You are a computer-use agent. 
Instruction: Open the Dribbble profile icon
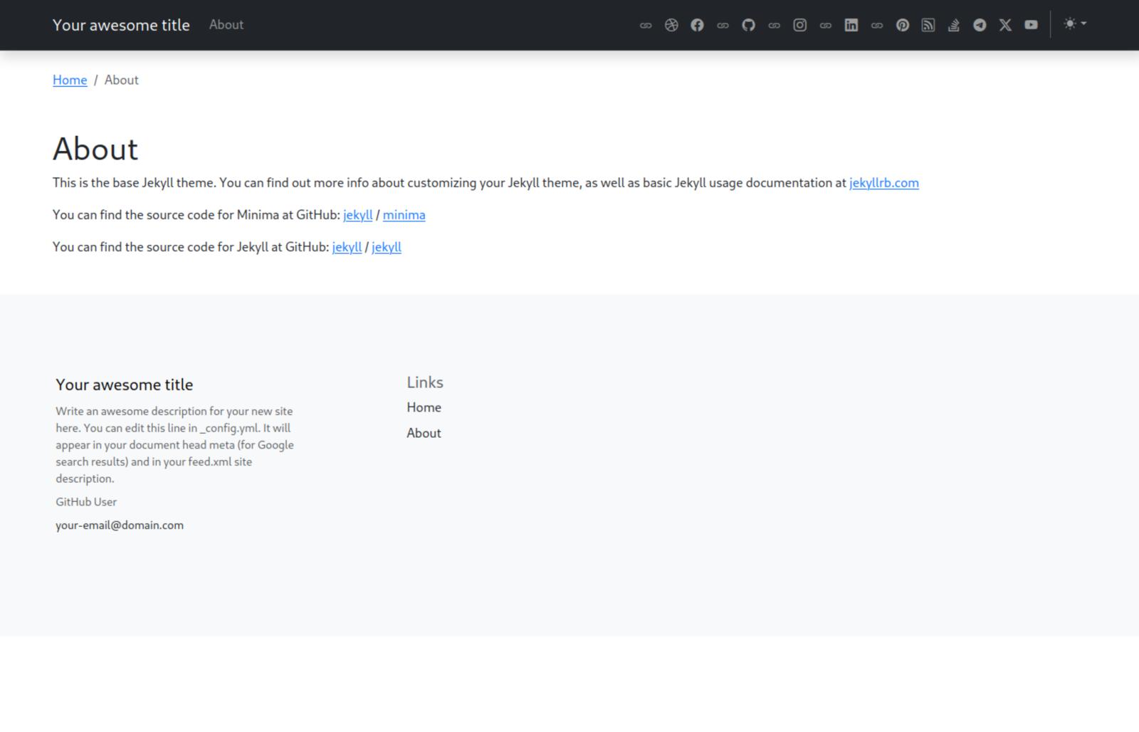[670, 25]
